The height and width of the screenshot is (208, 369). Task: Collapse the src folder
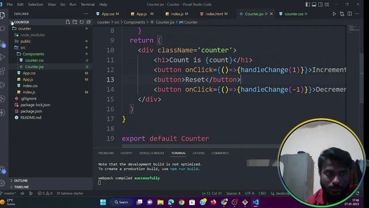point(23,47)
